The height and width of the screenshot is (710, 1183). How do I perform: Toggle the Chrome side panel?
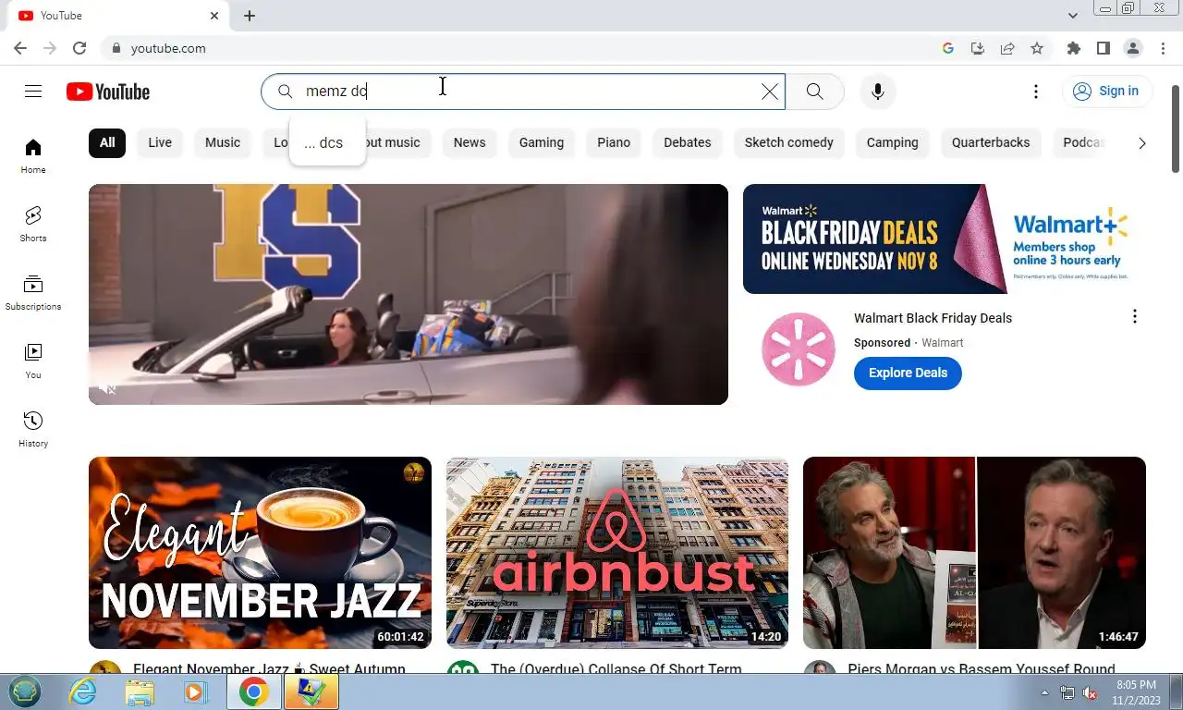pyautogui.click(x=1104, y=48)
